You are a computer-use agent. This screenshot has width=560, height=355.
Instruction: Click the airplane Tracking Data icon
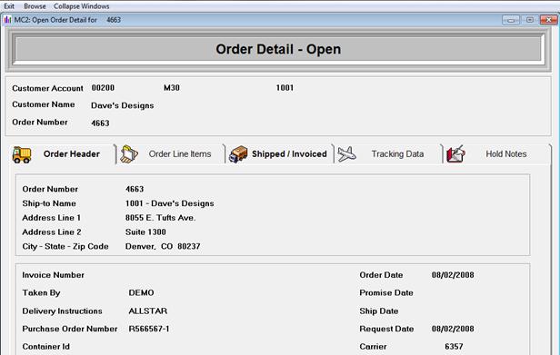coord(346,154)
